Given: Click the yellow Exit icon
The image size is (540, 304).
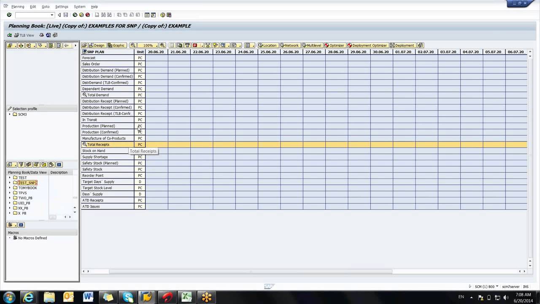Looking at the screenshot, I should click(81, 15).
